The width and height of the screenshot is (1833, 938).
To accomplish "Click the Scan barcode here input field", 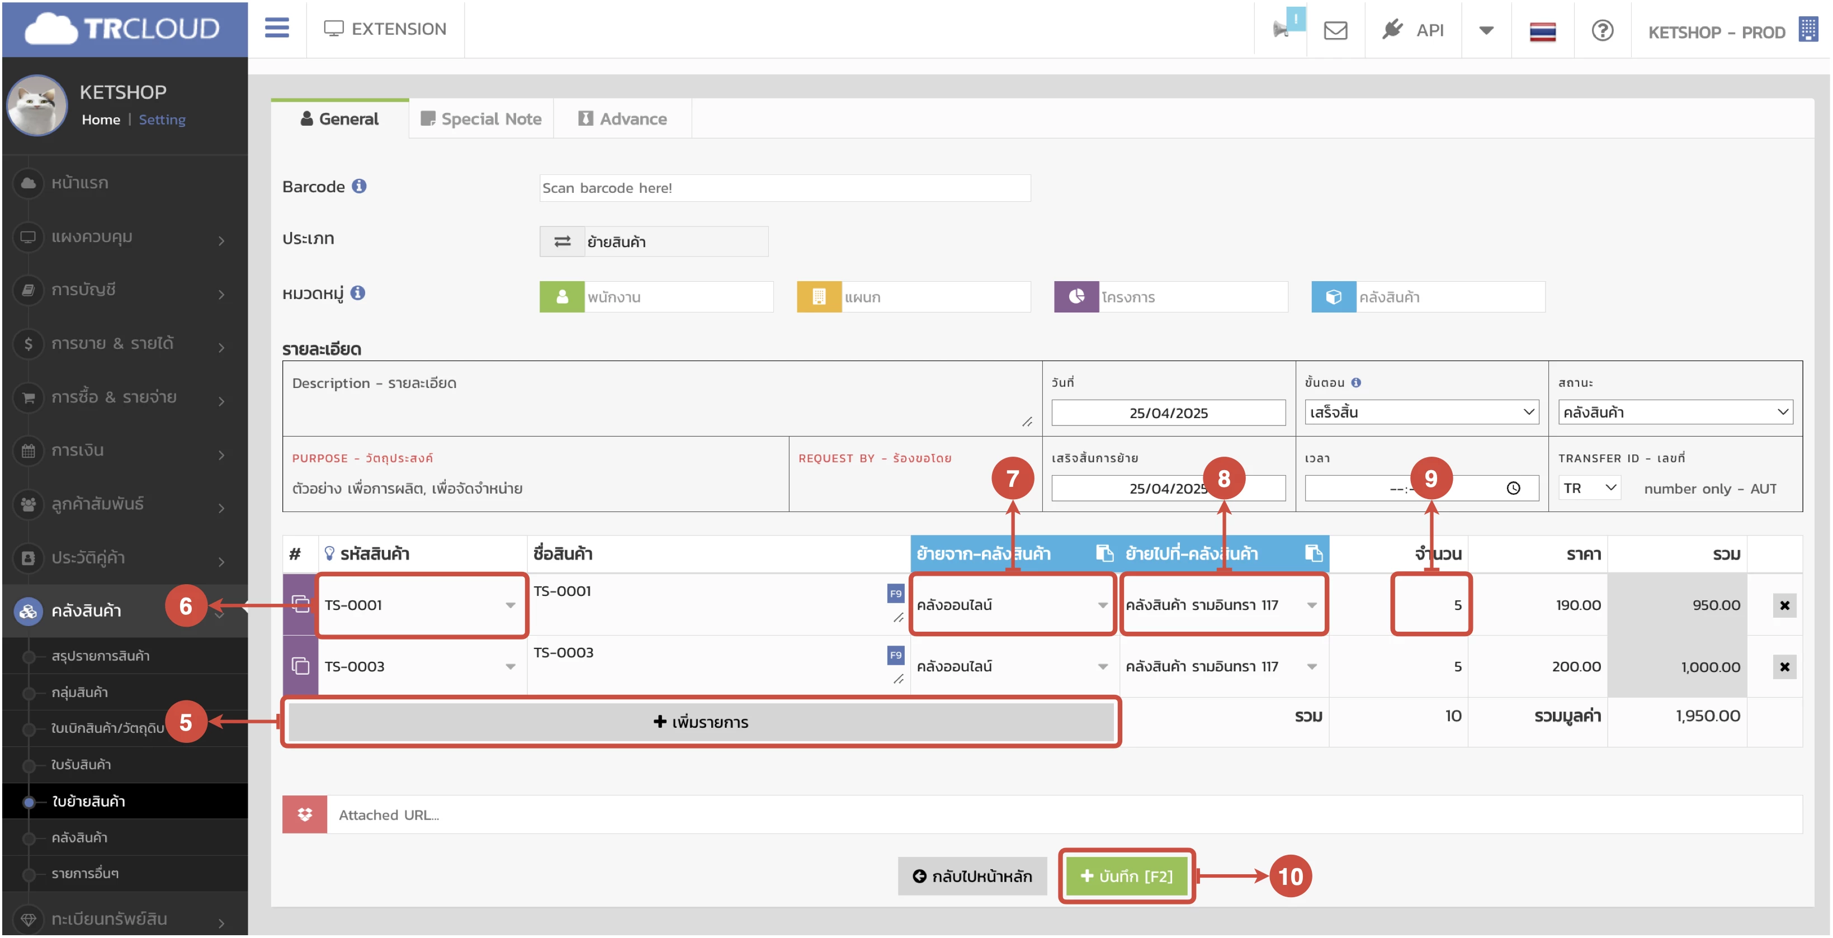I will (x=785, y=188).
